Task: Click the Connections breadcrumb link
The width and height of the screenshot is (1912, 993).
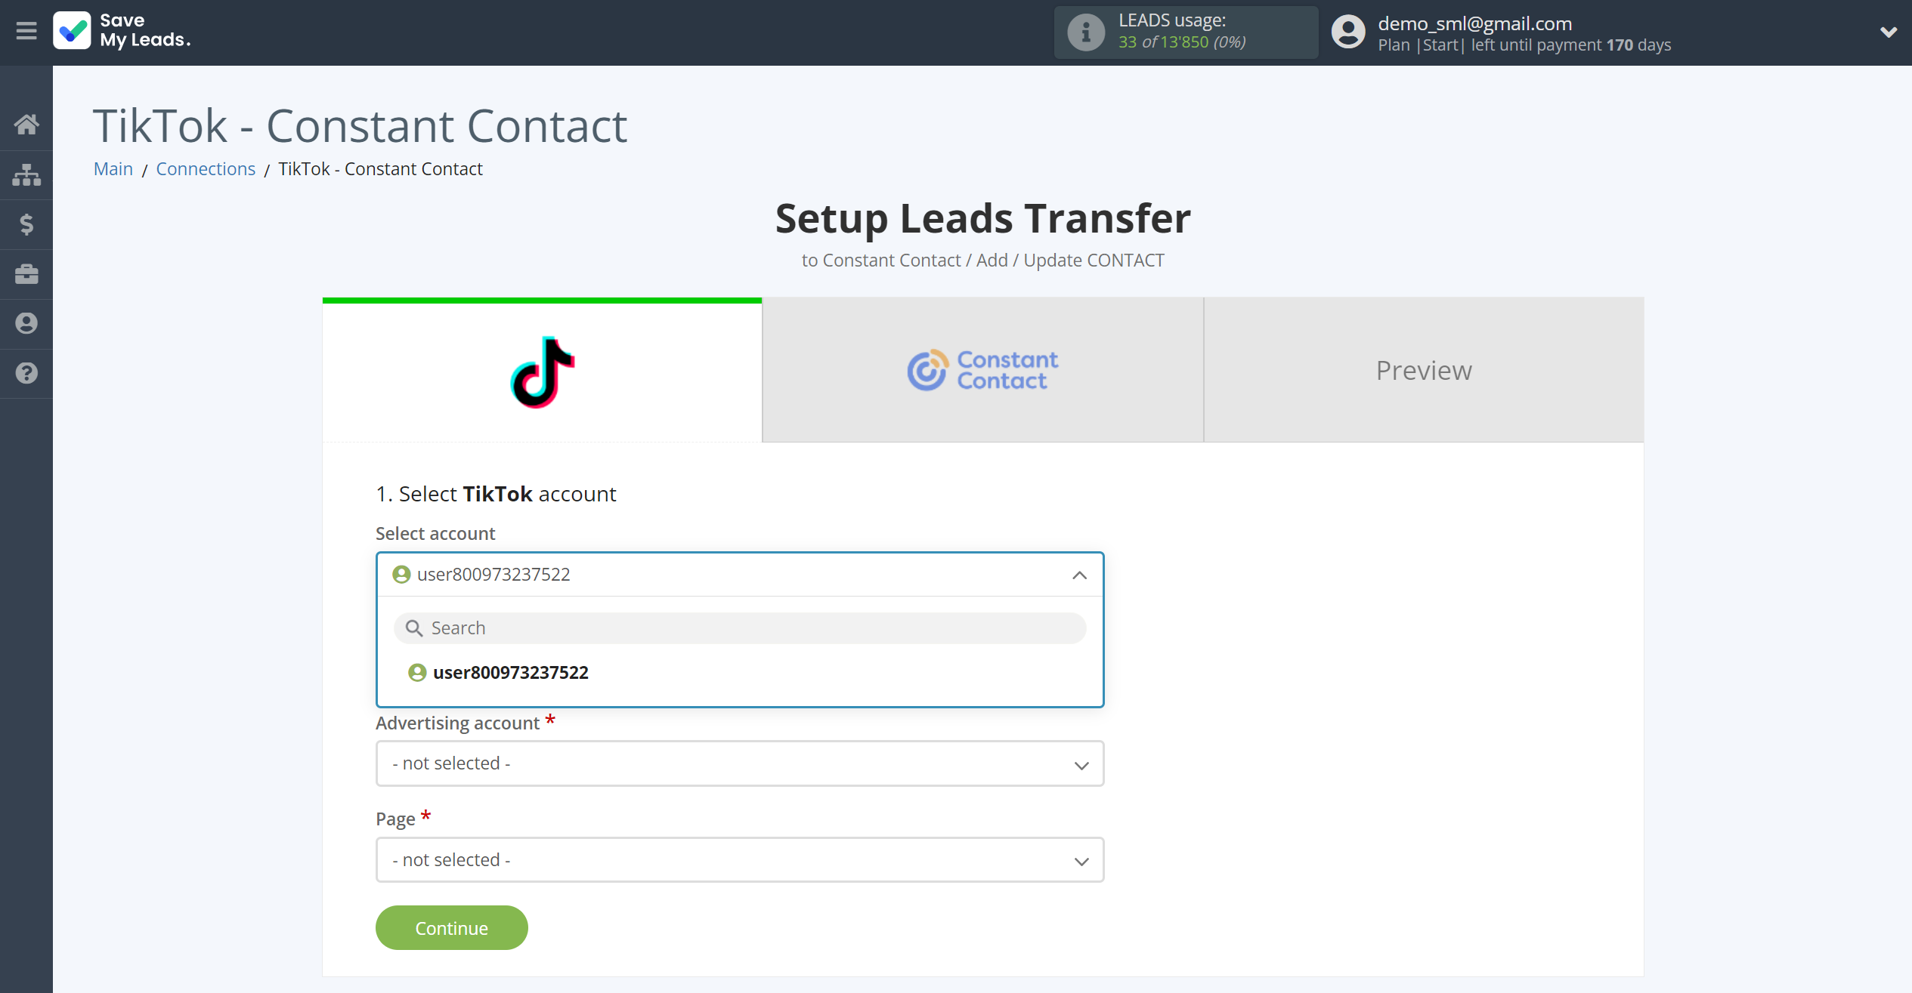Action: point(206,168)
